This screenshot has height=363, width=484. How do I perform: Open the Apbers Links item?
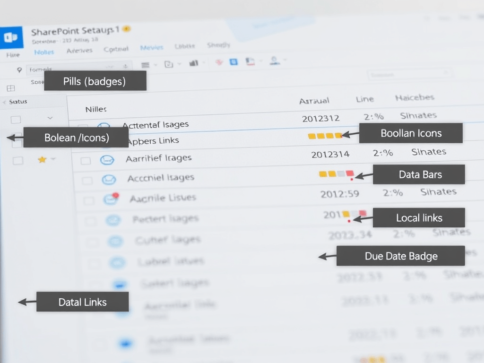[x=153, y=141]
